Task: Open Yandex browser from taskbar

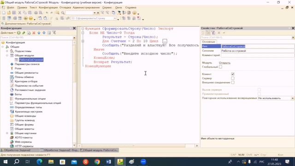Action: click(x=86, y=162)
